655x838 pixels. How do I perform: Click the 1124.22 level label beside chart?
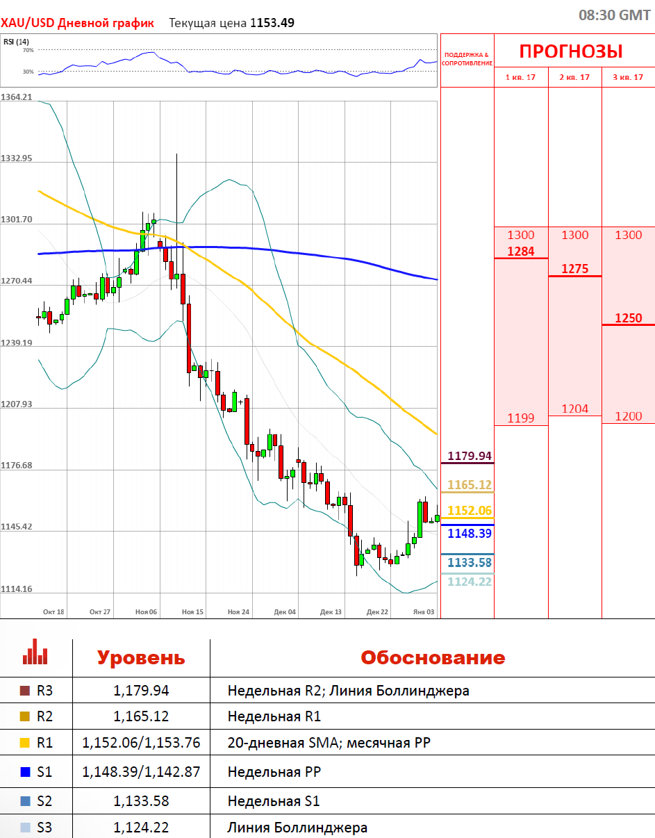point(470,582)
